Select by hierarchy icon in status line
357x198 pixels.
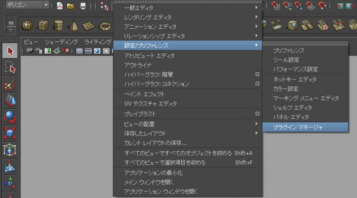(x=104, y=6)
